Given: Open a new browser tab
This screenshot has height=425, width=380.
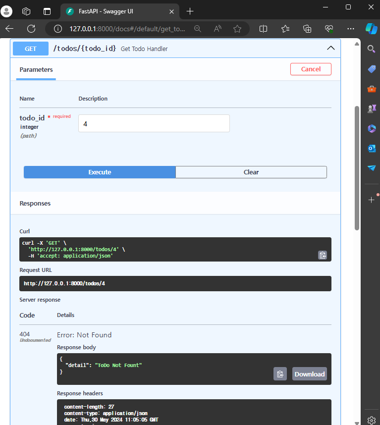Looking at the screenshot, I should pyautogui.click(x=190, y=11).
